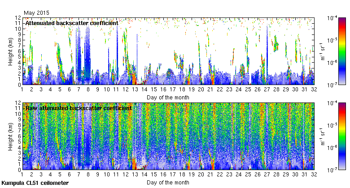Click day 13 tick label below lower plot

point(135,175)
